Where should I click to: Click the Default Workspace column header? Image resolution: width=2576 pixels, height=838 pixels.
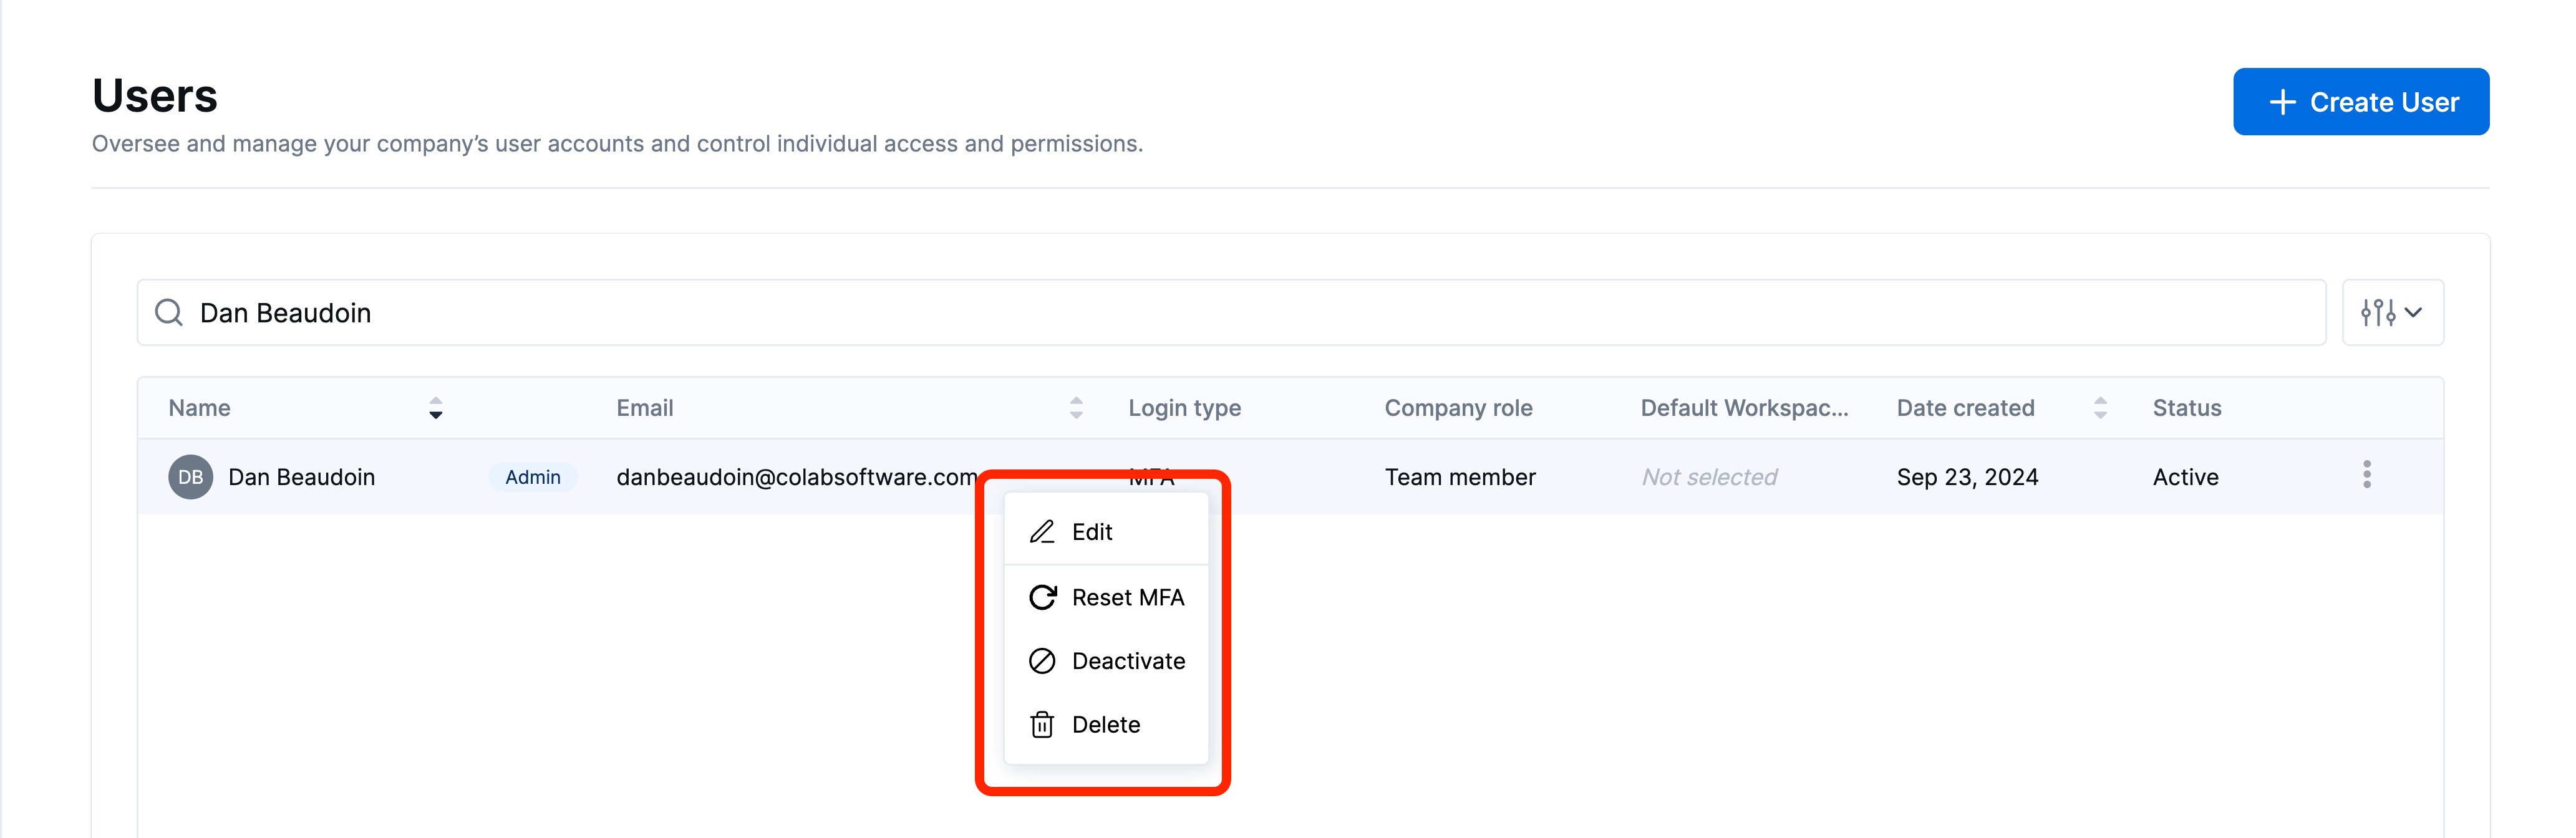pyautogui.click(x=1744, y=408)
